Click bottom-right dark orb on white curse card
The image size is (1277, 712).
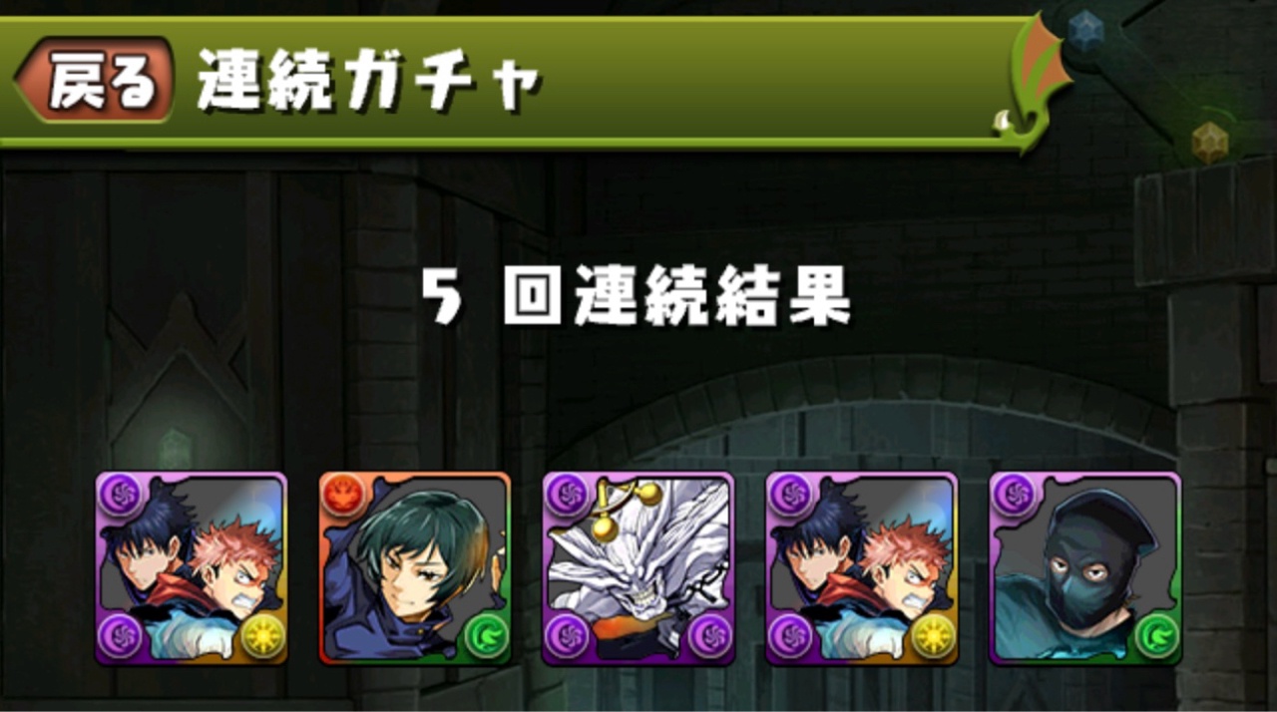tap(711, 639)
